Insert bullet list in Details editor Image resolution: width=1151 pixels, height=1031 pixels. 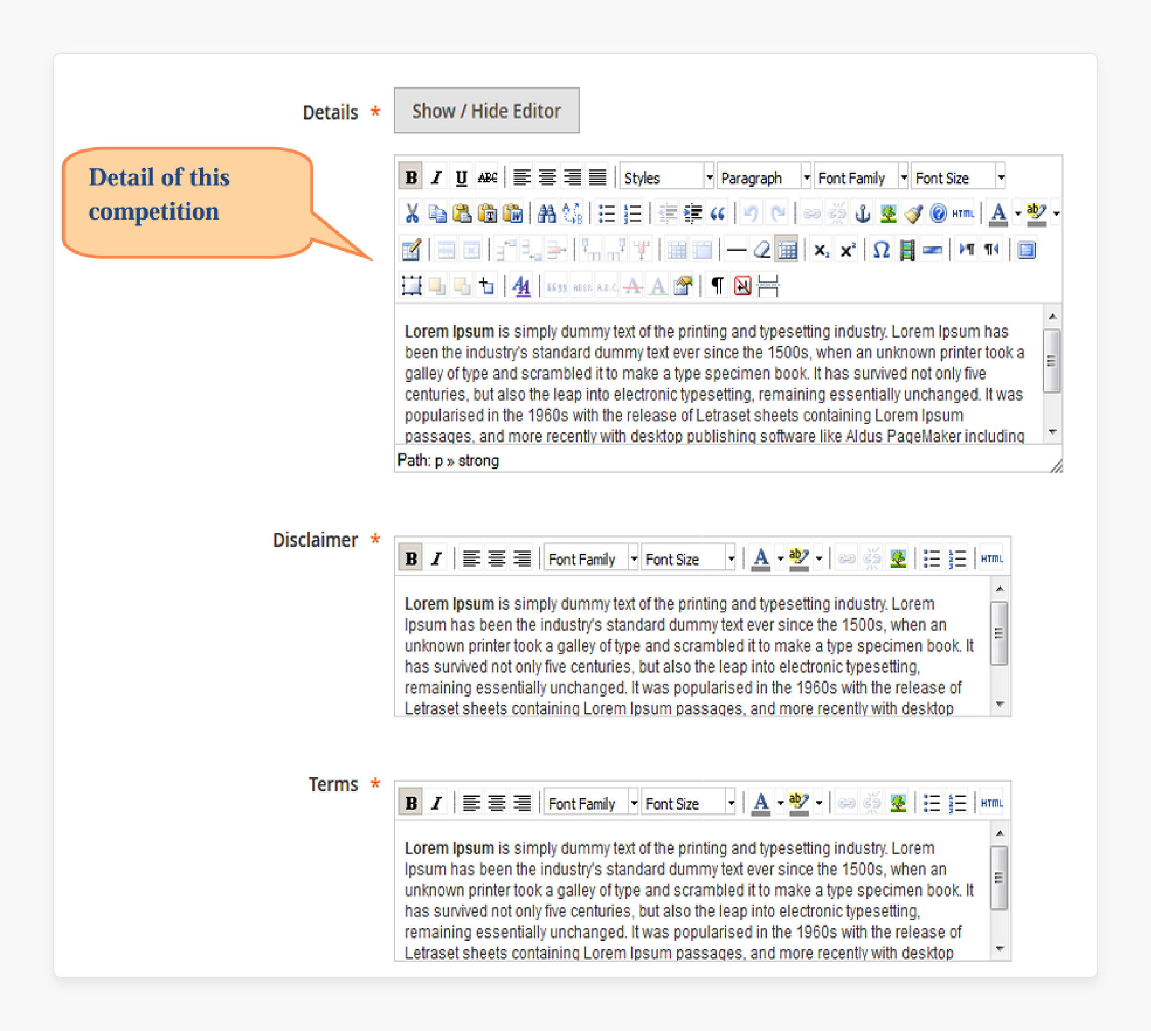(x=607, y=213)
